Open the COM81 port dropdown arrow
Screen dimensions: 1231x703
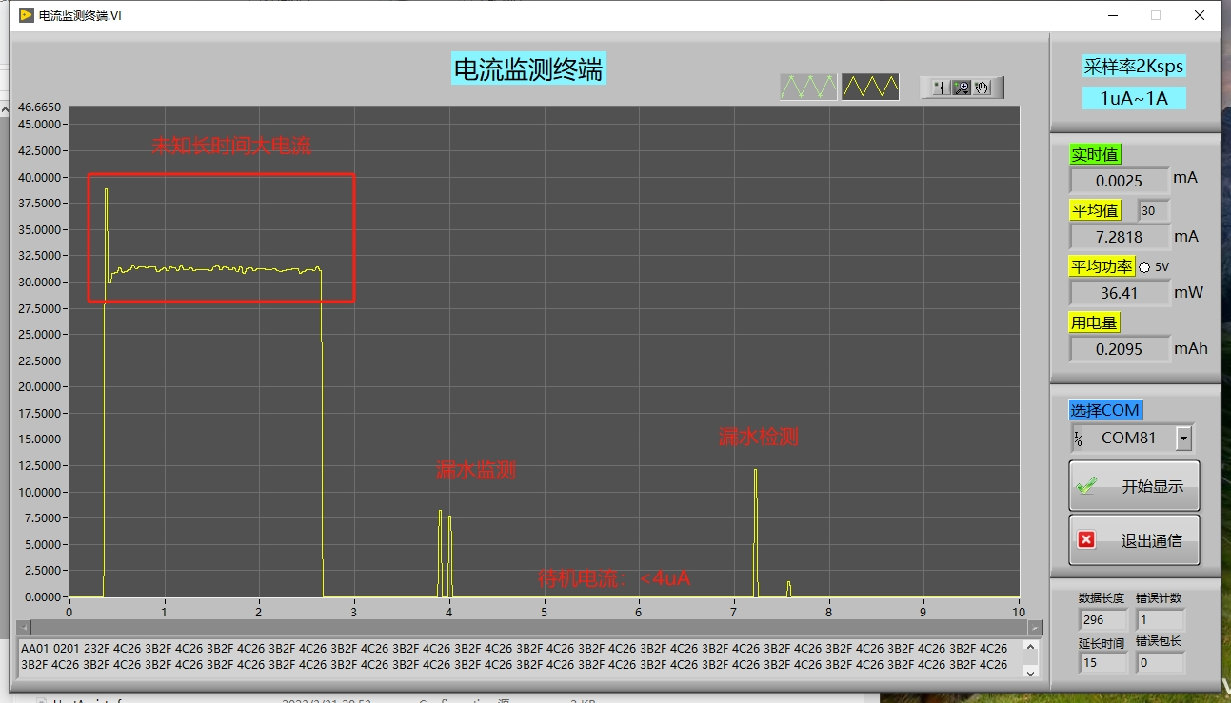coord(1183,439)
